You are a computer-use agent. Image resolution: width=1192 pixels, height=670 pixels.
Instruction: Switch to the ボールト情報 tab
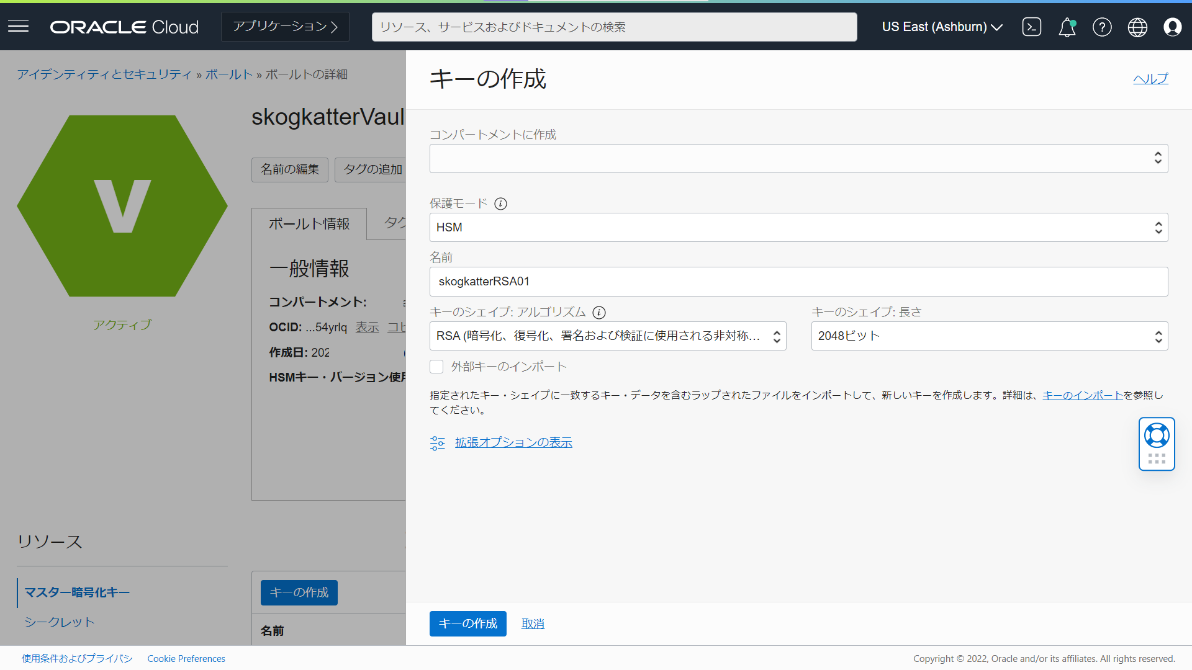[x=309, y=224]
